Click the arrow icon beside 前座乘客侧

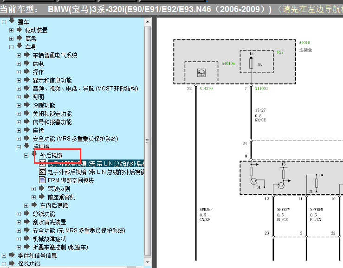(x=42, y=196)
